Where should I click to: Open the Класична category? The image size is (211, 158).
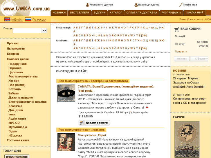(15, 106)
